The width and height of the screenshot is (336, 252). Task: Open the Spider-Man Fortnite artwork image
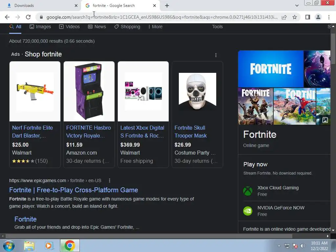(295, 106)
